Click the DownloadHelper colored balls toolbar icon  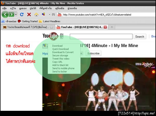[43, 14]
